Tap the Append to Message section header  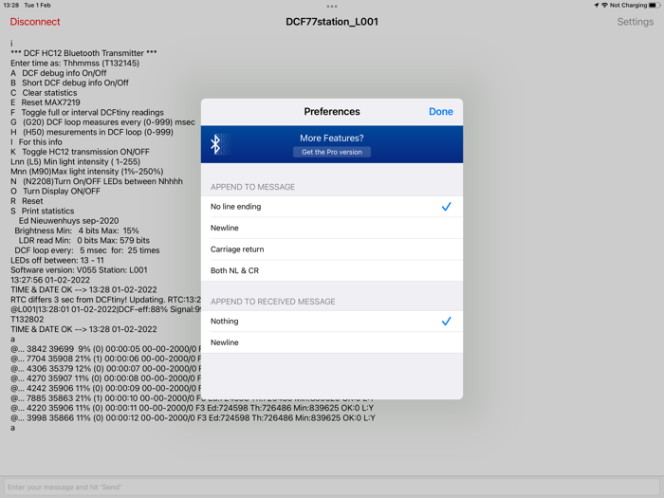click(x=253, y=187)
